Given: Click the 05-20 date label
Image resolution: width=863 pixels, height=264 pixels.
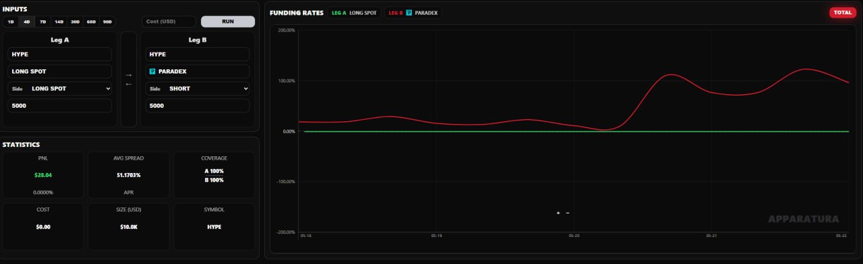Looking at the screenshot, I should (574, 236).
